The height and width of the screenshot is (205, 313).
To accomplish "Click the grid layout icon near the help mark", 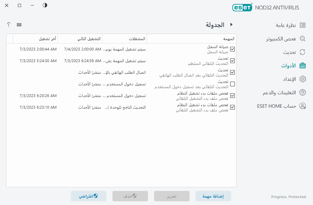I will coord(19,24).
